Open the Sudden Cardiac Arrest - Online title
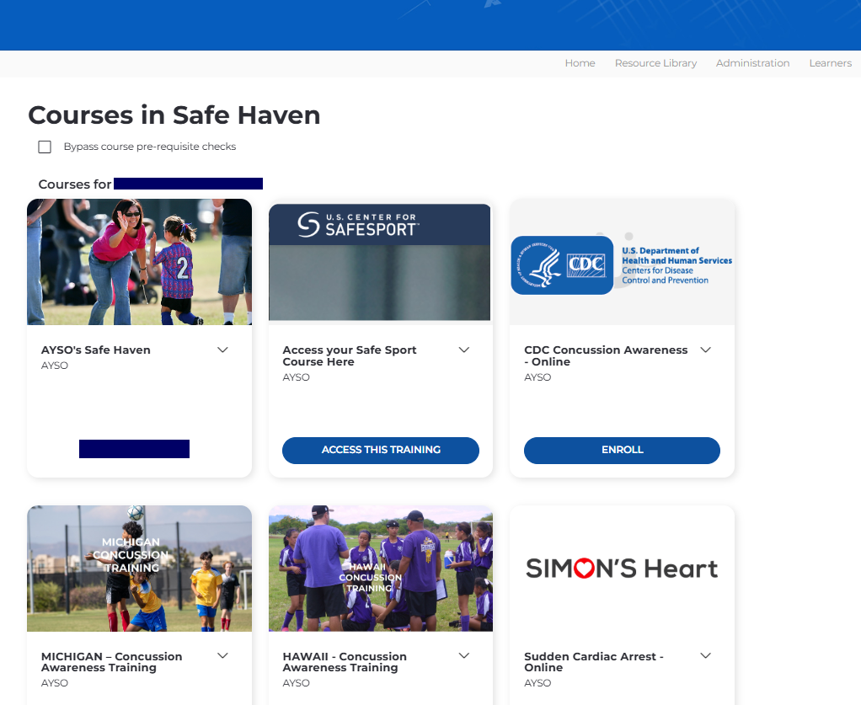This screenshot has height=705, width=861. 593,662
